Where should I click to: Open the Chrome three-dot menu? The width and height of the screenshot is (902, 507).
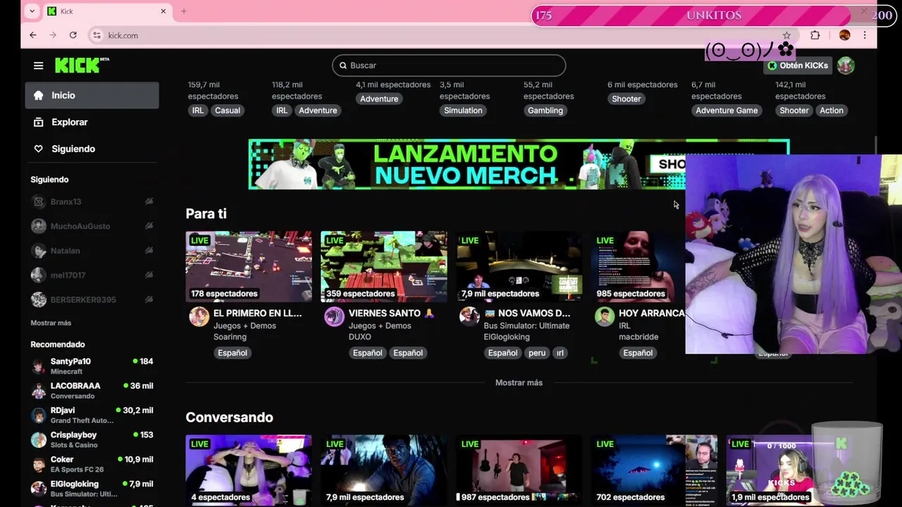[865, 35]
